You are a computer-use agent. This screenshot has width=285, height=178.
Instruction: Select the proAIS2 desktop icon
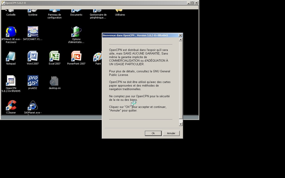[x=33, y=80]
